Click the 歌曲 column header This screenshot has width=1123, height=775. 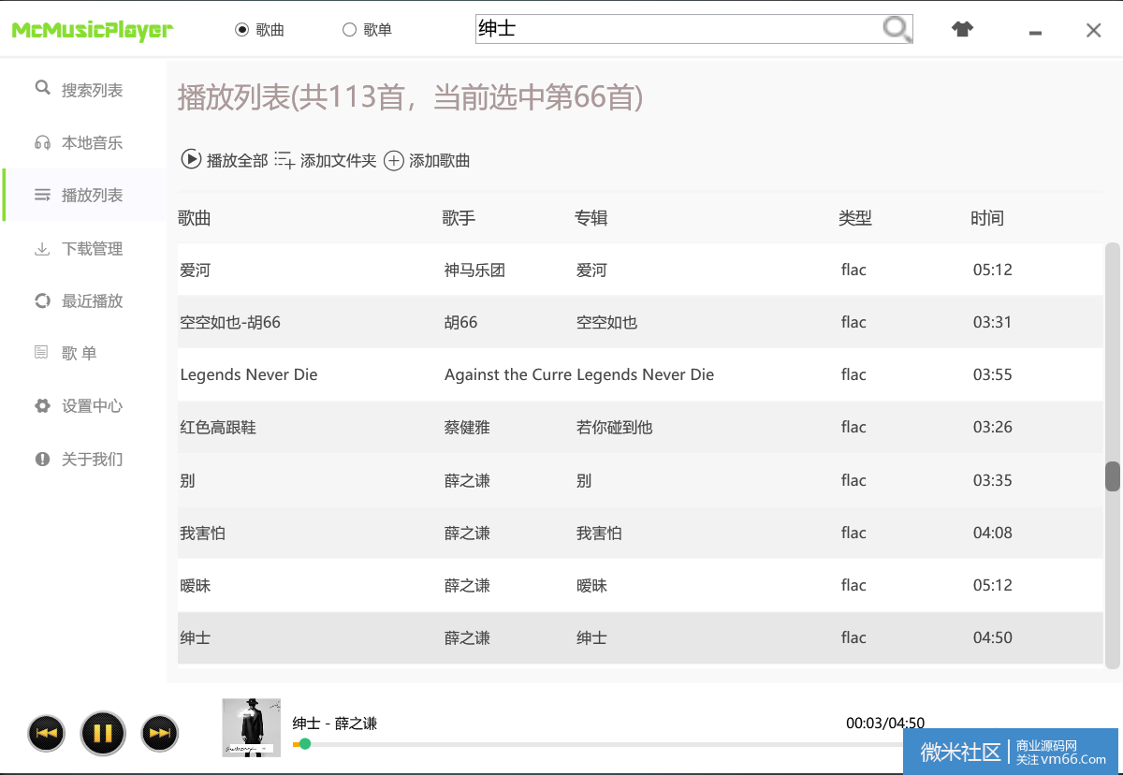[x=195, y=218]
